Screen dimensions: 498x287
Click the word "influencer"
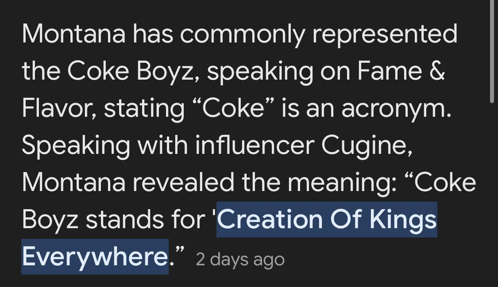(x=254, y=145)
